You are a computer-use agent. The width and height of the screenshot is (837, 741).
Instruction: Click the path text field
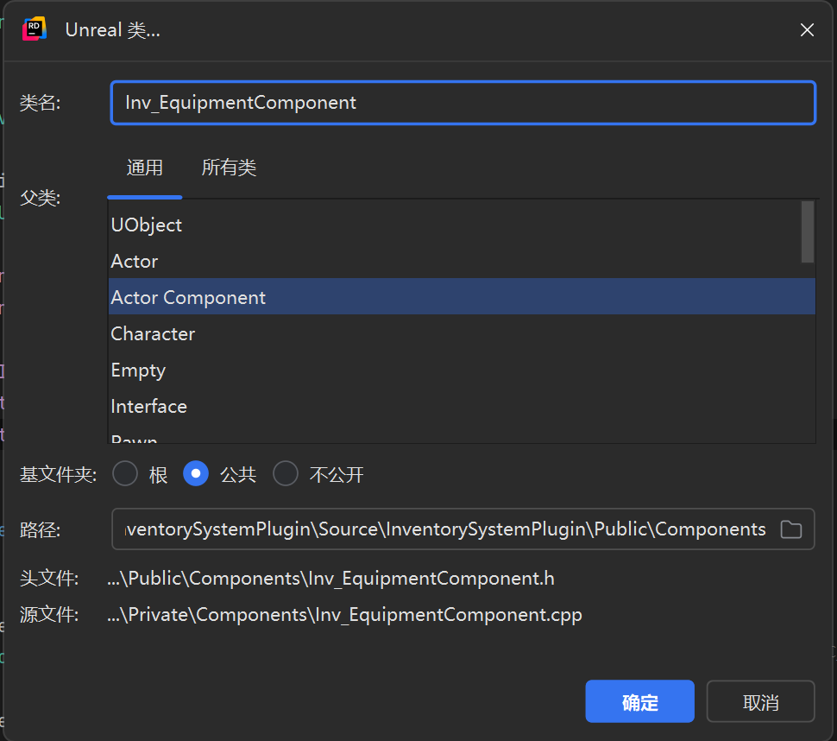tap(445, 529)
